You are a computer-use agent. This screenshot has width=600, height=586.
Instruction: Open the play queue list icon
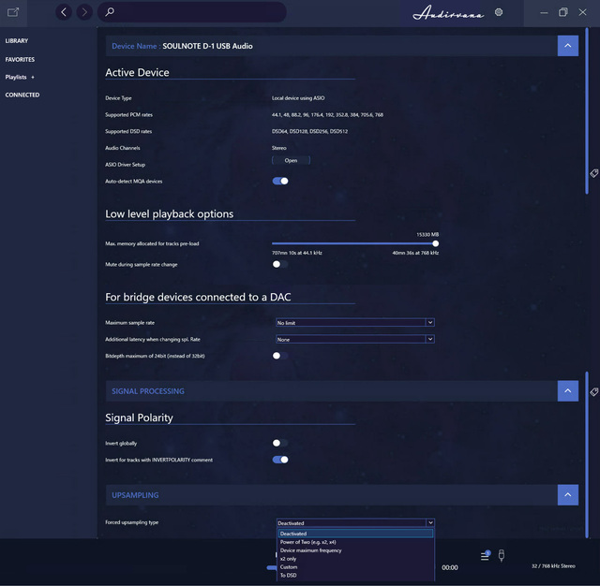click(486, 555)
